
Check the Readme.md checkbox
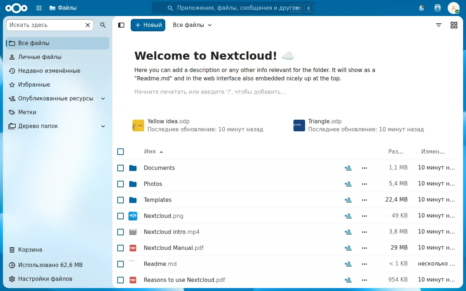[121, 264]
